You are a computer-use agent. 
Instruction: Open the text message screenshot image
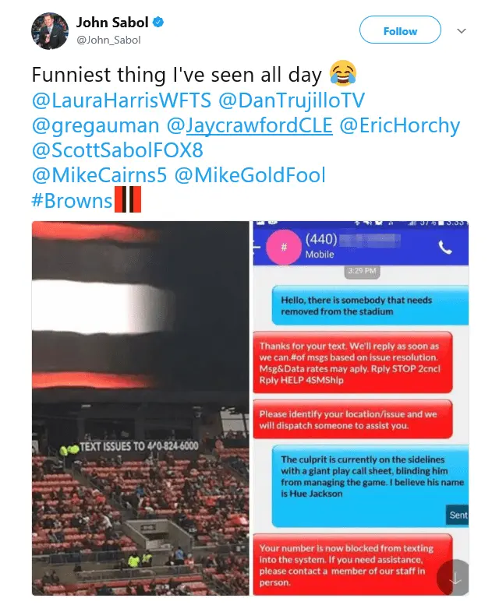(361, 408)
